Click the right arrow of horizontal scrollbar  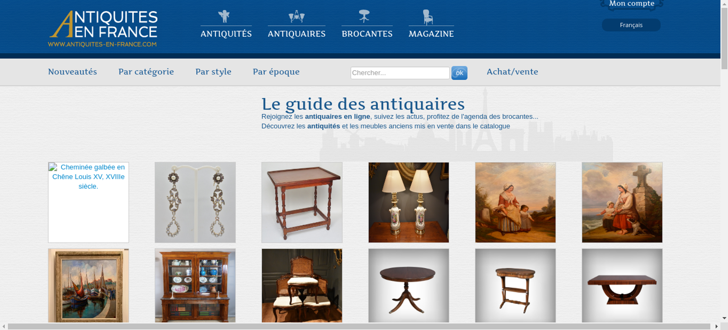[x=716, y=326]
